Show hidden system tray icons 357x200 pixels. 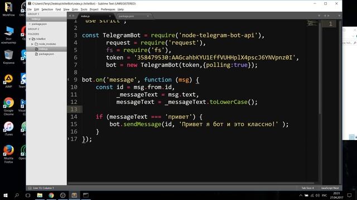[x=301, y=195]
